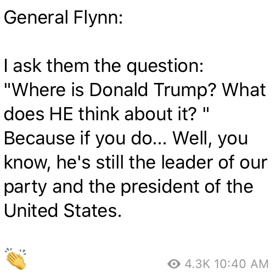Image resolution: width=276 pixels, height=274 pixels.
Task: Click the line "I ask them the question:"
Action: click(x=104, y=66)
